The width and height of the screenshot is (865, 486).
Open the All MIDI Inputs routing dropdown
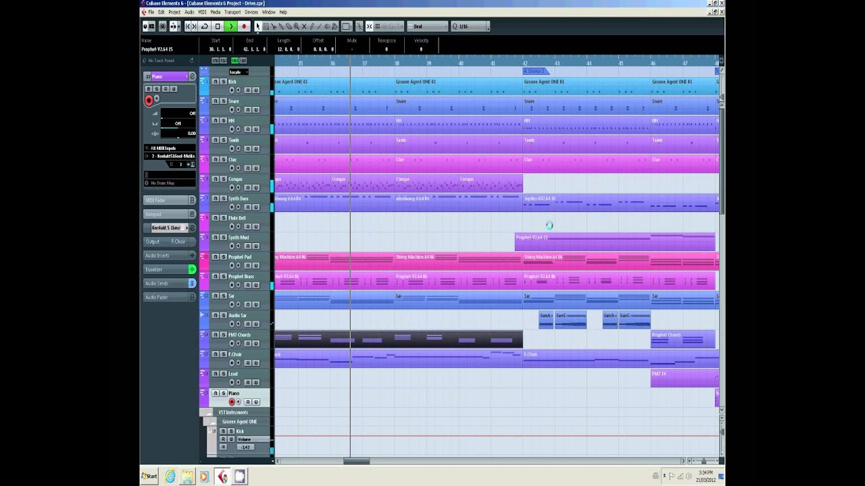(170, 148)
